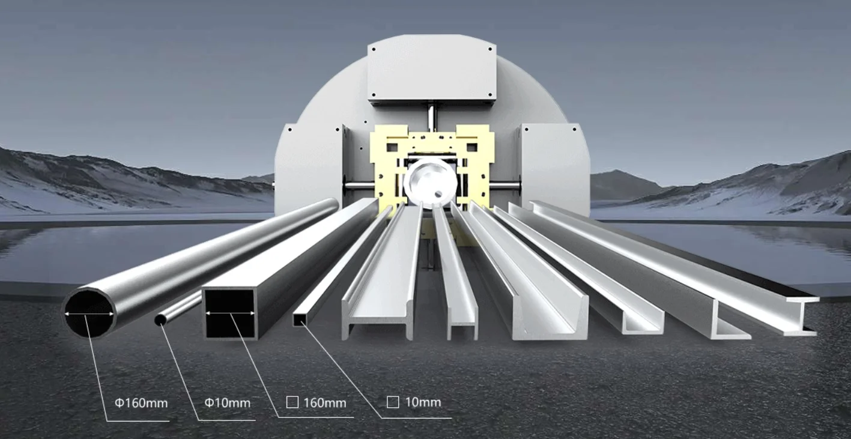Click the width arrow inside large square tube

click(229, 313)
